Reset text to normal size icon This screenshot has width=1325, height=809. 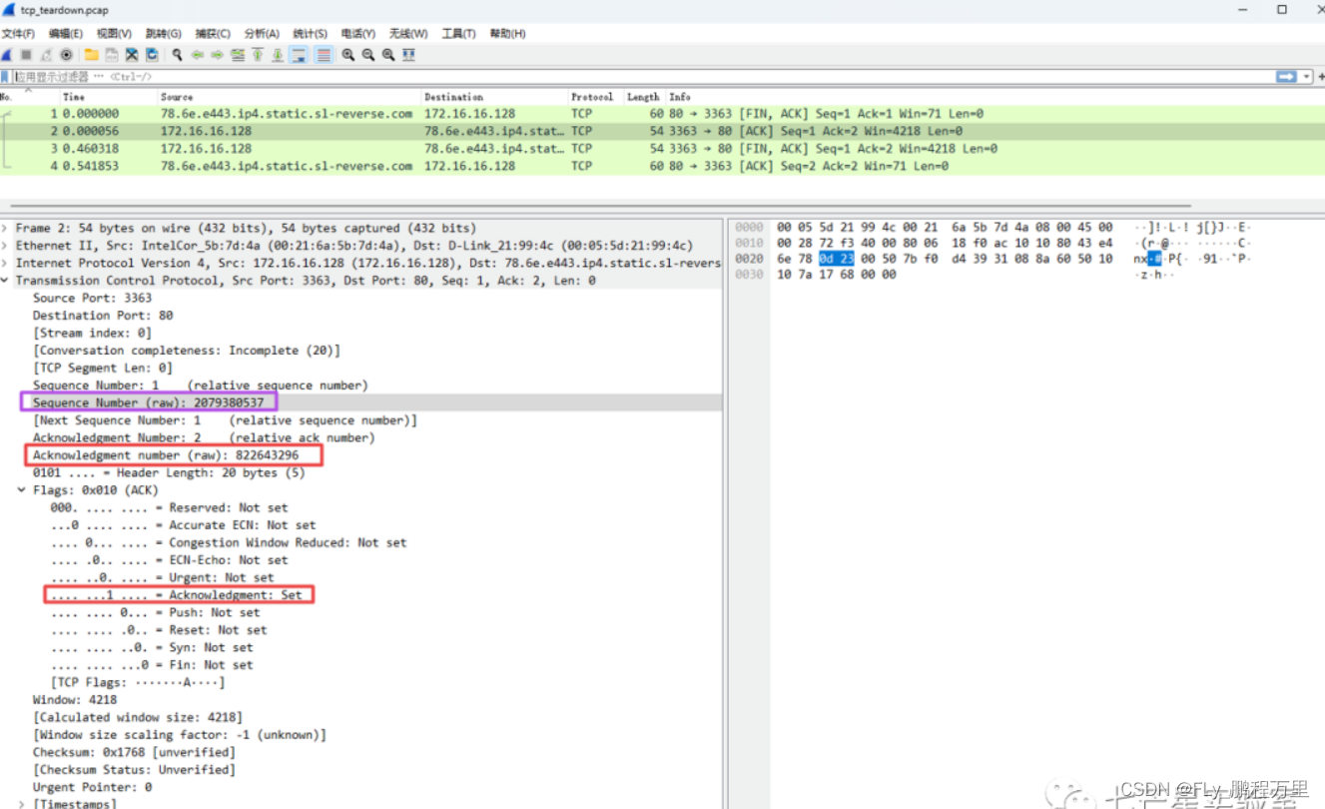click(388, 55)
